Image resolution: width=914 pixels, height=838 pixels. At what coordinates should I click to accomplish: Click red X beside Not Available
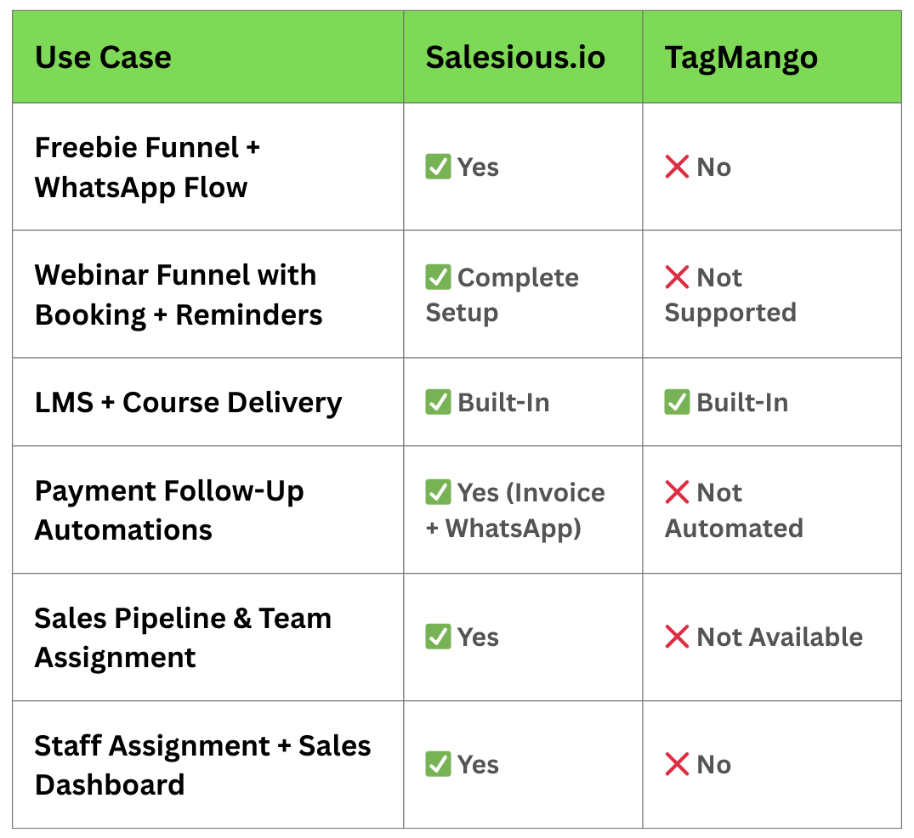pyautogui.click(x=677, y=637)
